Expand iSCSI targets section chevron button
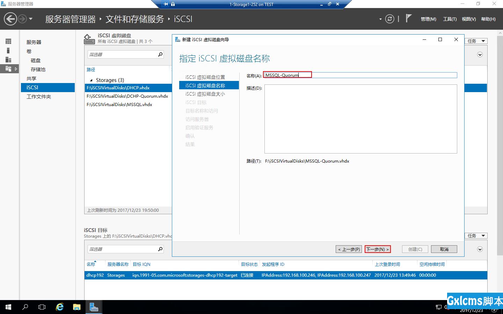This screenshot has width=503, height=314. [x=480, y=249]
